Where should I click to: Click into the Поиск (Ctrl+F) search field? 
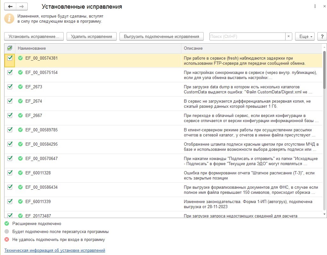click(247, 36)
